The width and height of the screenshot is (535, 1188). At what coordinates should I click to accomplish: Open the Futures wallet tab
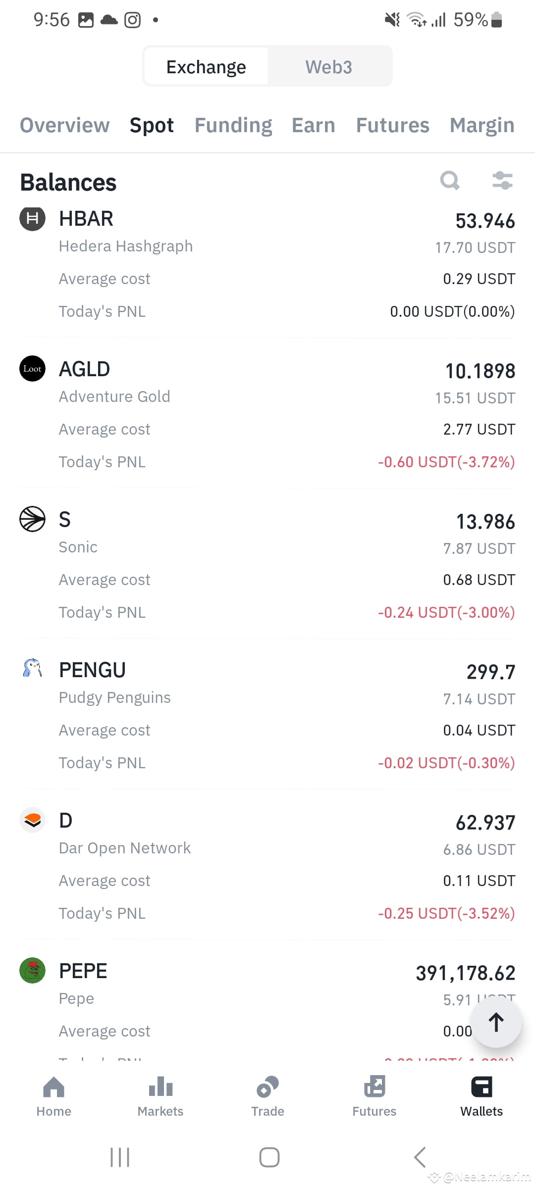[393, 125]
